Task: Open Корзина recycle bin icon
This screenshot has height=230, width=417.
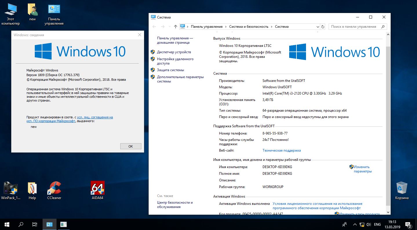Action: [x=402, y=191]
